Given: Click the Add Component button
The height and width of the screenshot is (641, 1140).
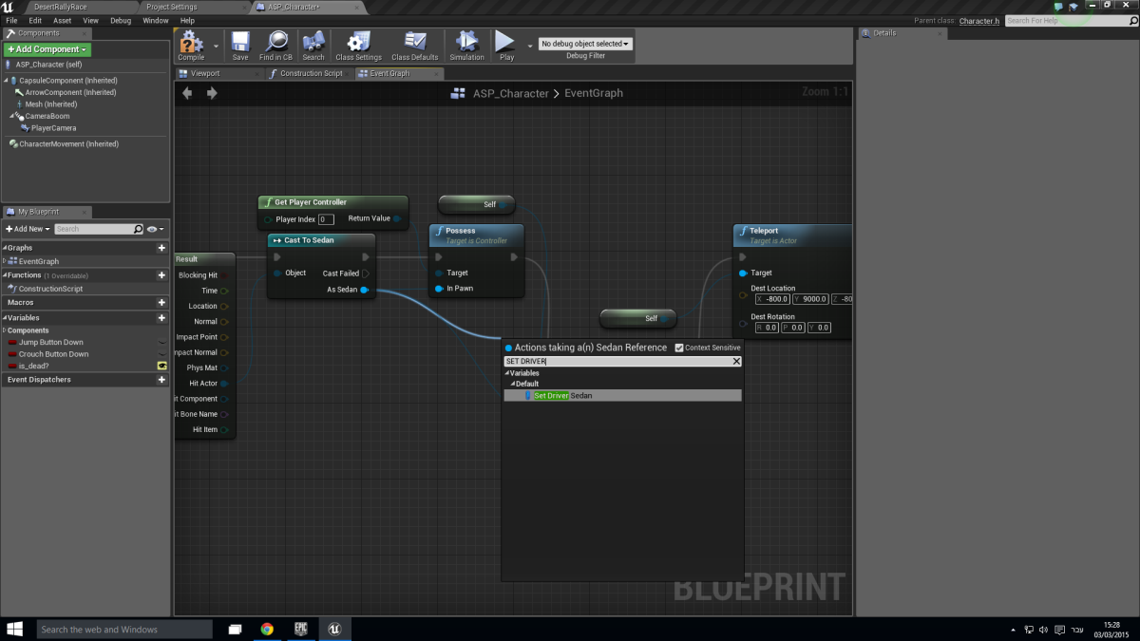Looking at the screenshot, I should pos(47,49).
